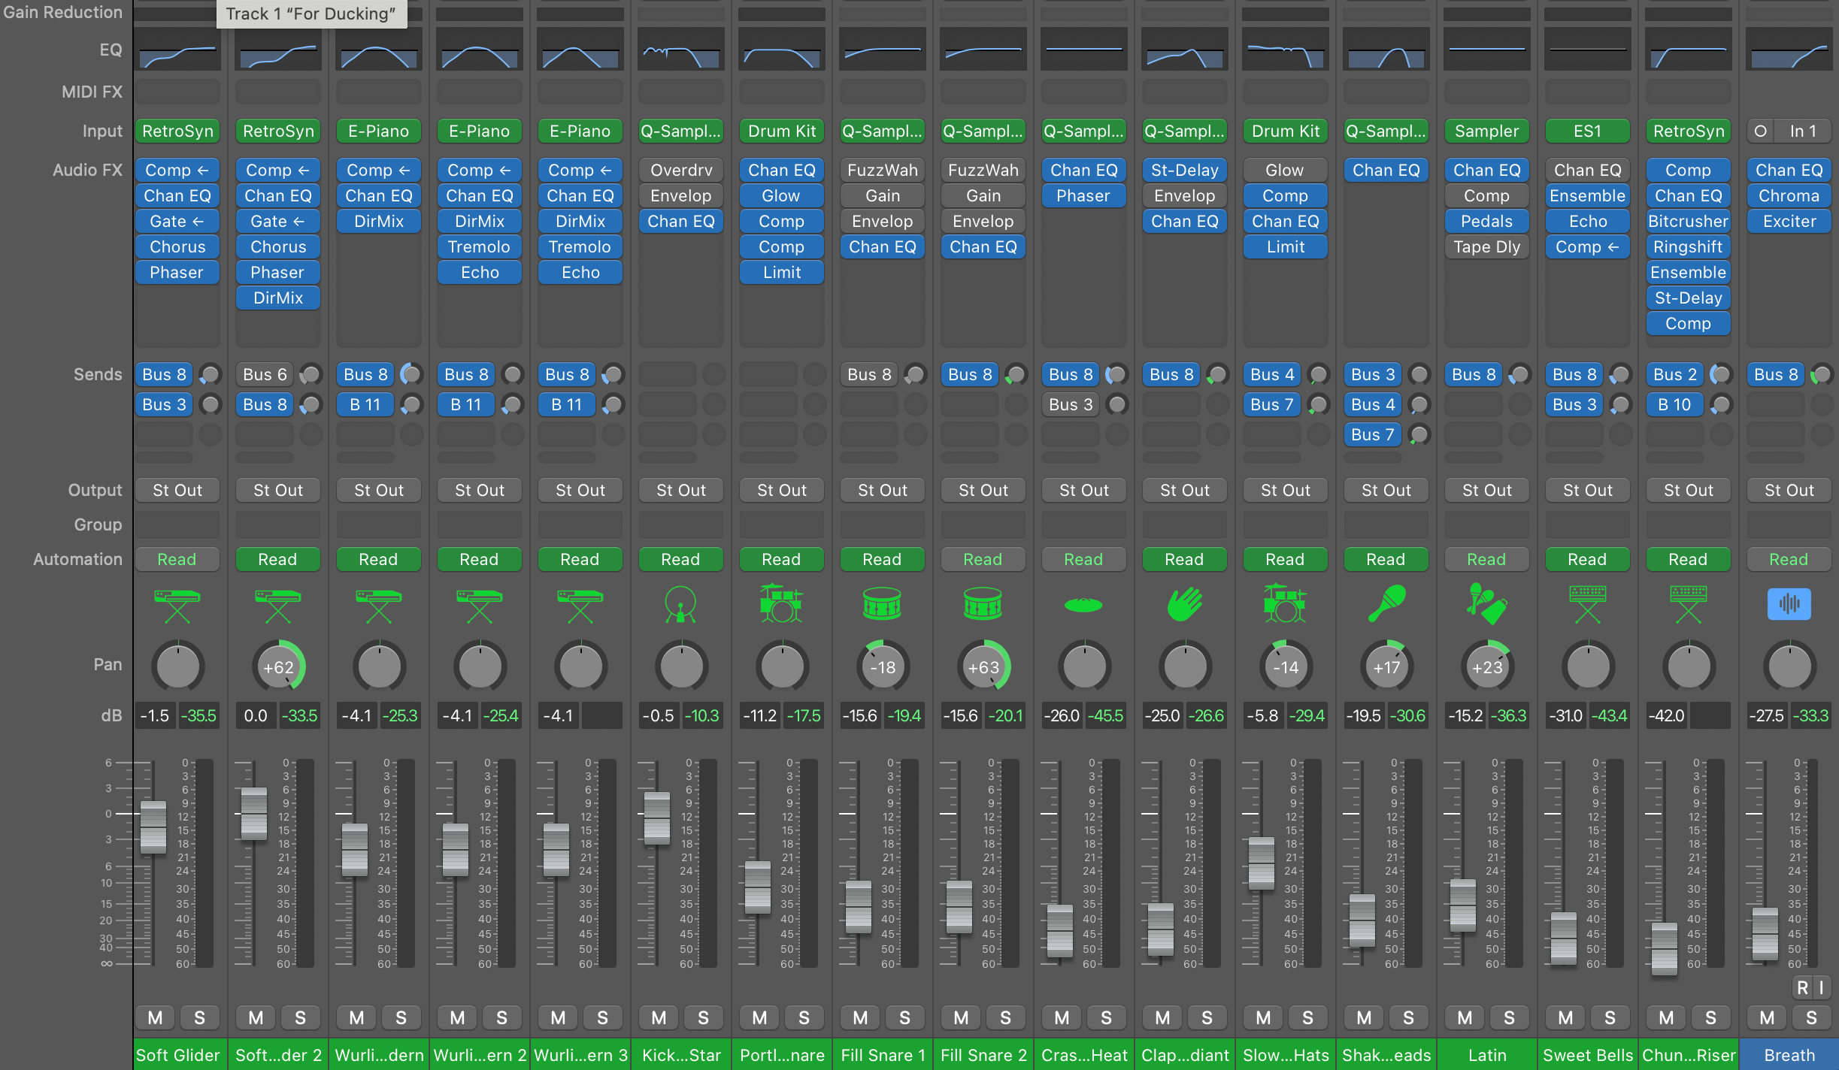
Task: Click the Portl...nare drum kit icon
Action: pos(781,604)
